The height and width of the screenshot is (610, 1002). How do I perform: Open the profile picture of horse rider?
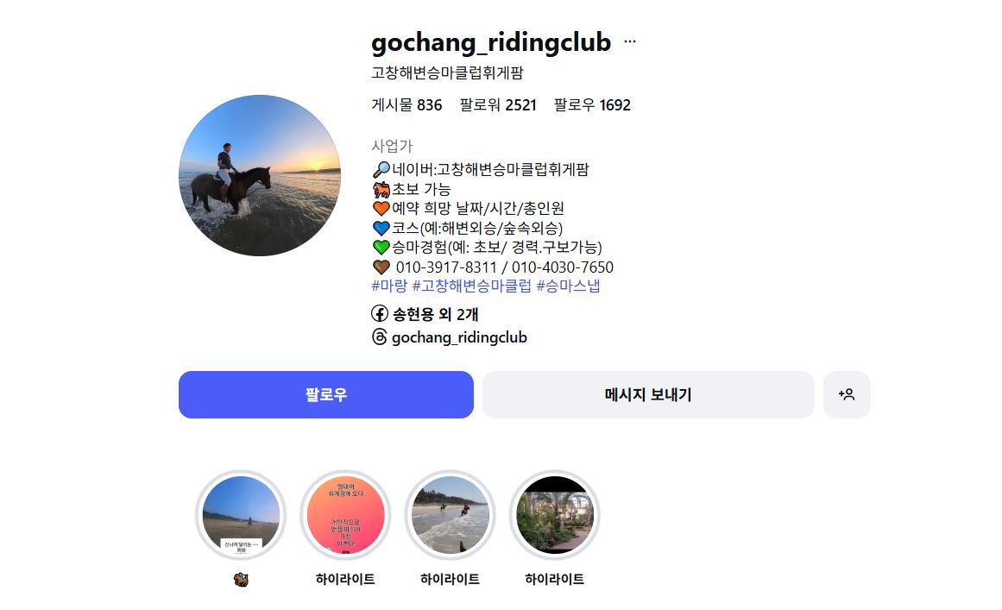coord(260,176)
